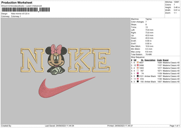Click the Trims value 13

pyautogui.click(x=147, y=27)
